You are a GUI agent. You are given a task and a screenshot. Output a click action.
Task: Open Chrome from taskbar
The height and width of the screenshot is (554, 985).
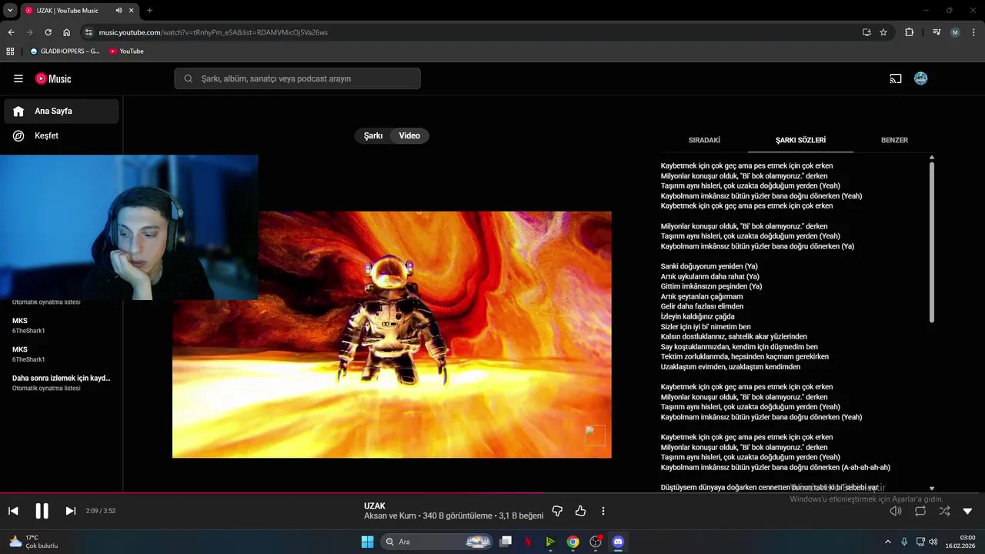[x=573, y=542]
